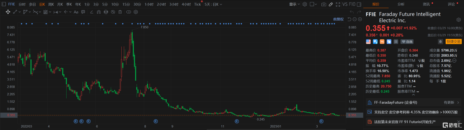Add a comment bubble note

83,12
